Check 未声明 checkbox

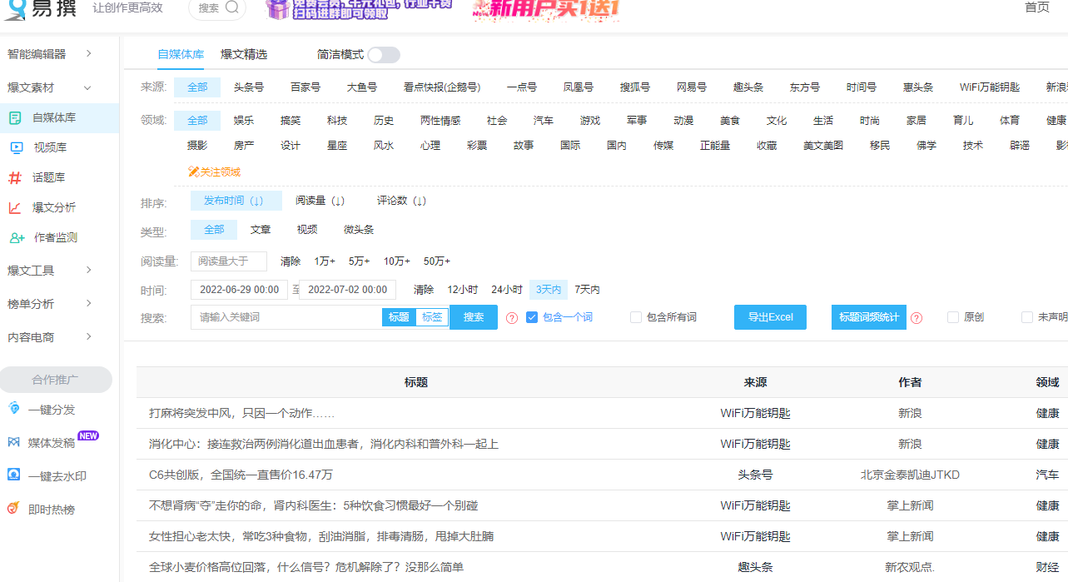click(1027, 317)
